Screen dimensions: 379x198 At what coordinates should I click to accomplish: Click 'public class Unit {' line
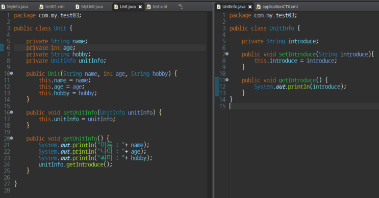click(x=43, y=28)
